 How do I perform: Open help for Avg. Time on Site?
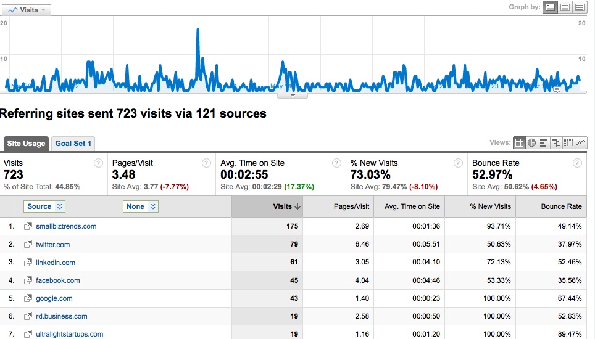tap(336, 163)
